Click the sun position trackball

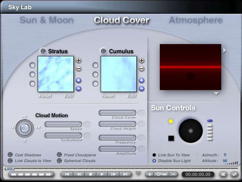[191, 131]
